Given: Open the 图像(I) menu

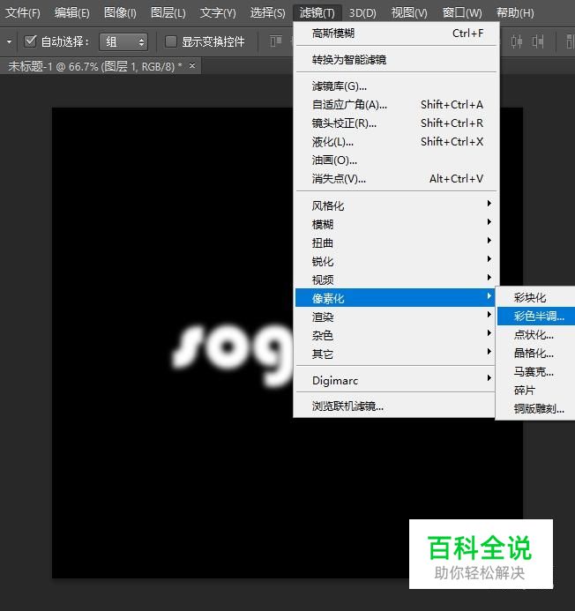Looking at the screenshot, I should 120,13.
